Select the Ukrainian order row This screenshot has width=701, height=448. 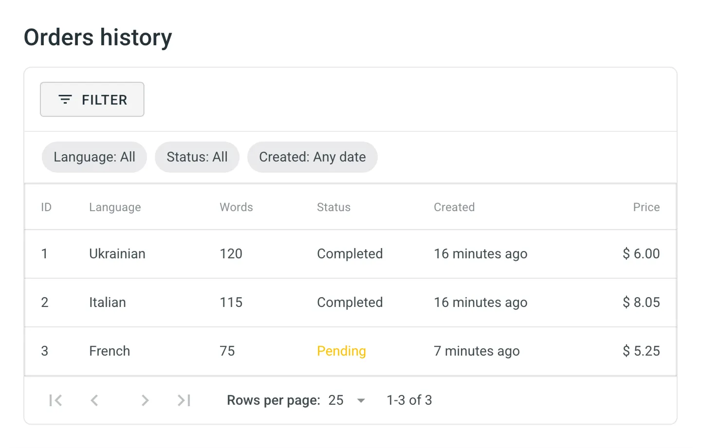(117, 253)
